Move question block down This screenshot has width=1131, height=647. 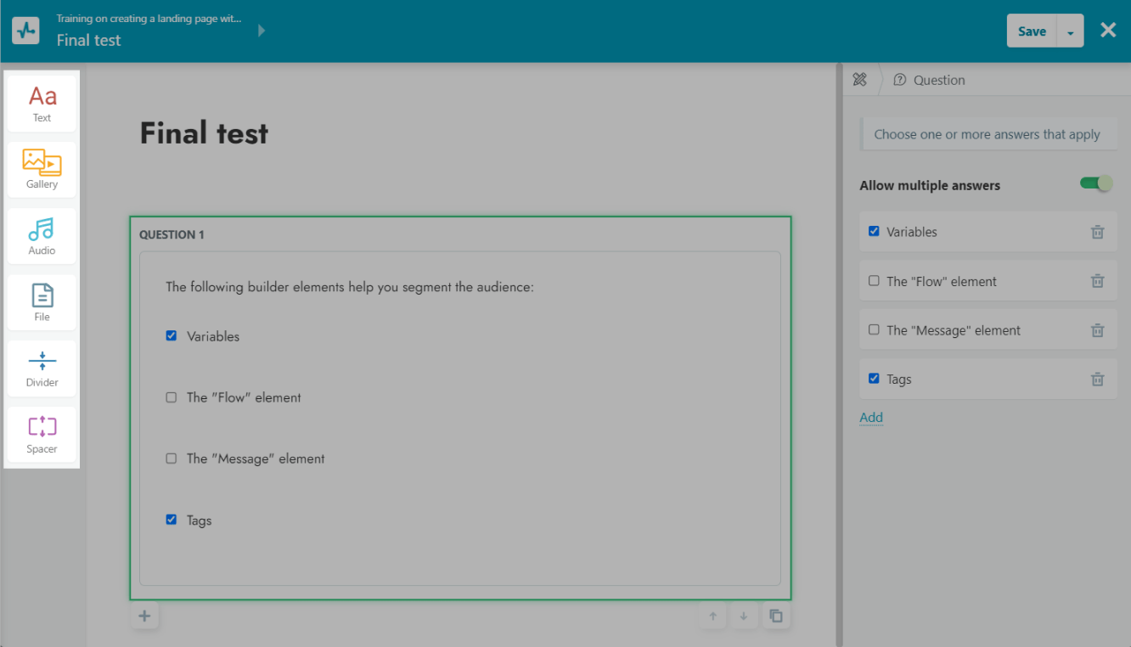pos(744,616)
